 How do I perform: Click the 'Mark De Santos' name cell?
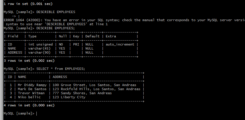32,89
